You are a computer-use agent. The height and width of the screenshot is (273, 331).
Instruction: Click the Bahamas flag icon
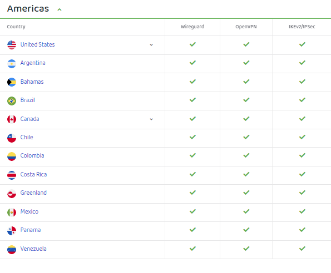(12, 82)
